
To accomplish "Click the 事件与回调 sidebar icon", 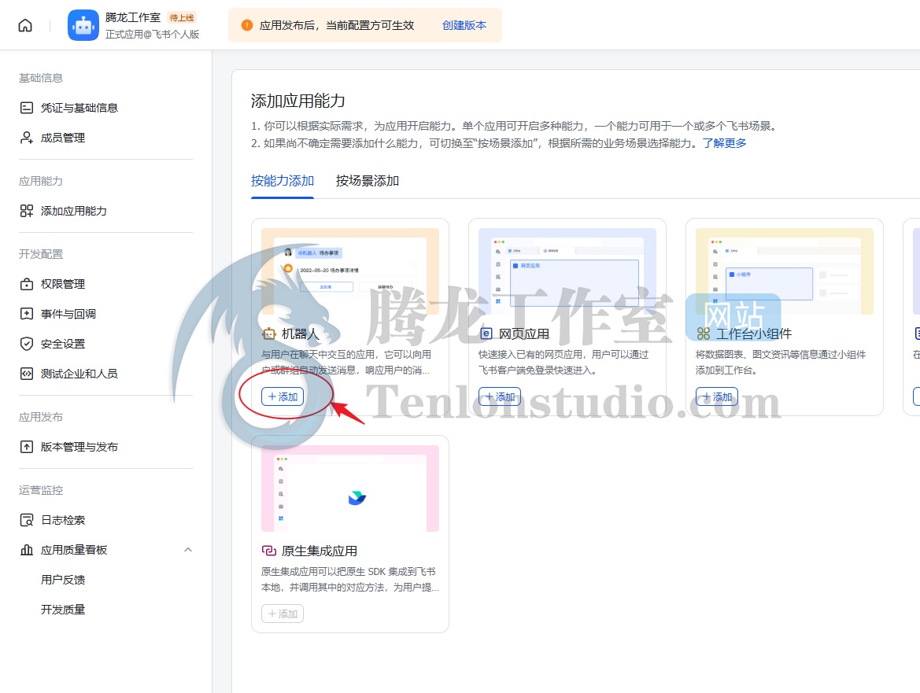I will [27, 314].
